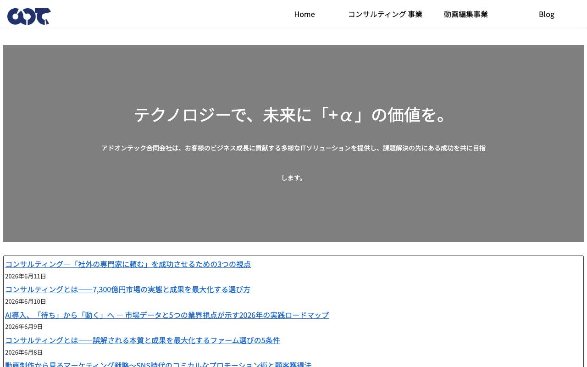Open the Home menu item
The height and width of the screenshot is (367, 587).
point(305,14)
